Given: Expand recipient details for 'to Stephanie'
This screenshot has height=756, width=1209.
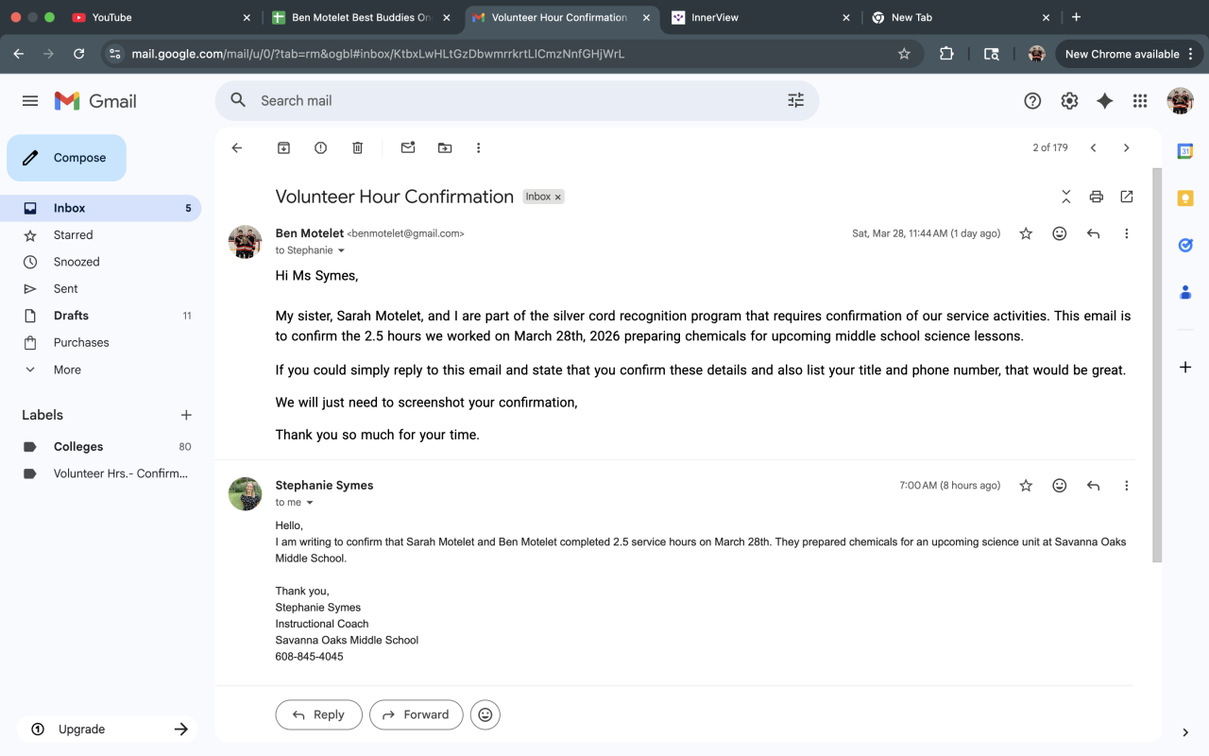Looking at the screenshot, I should [x=341, y=250].
